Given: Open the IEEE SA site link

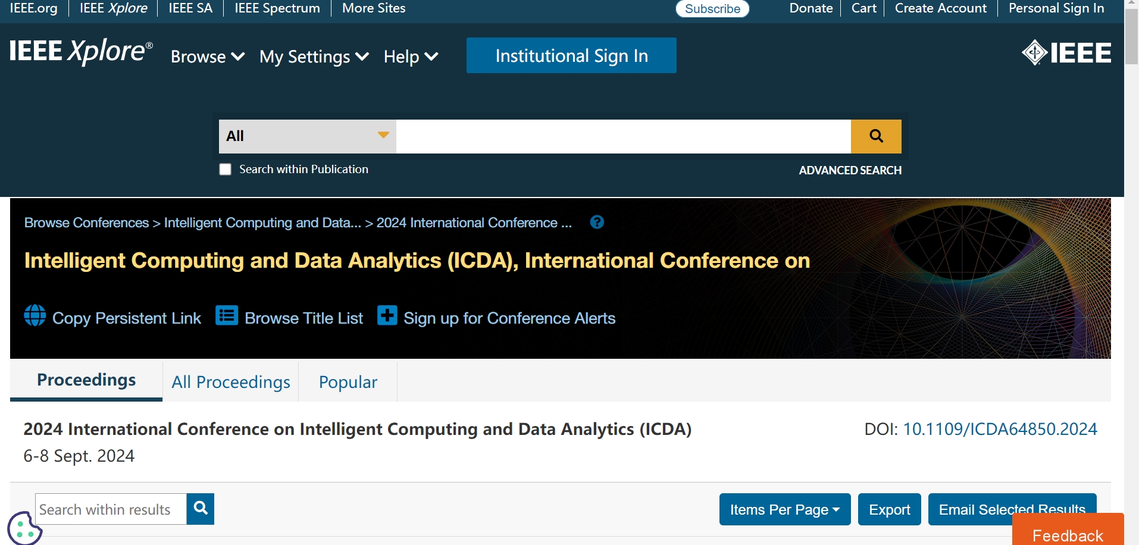Looking at the screenshot, I should (190, 8).
